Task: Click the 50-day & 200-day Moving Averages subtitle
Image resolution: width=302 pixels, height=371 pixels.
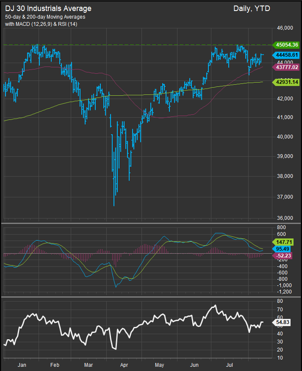Action: coord(45,17)
